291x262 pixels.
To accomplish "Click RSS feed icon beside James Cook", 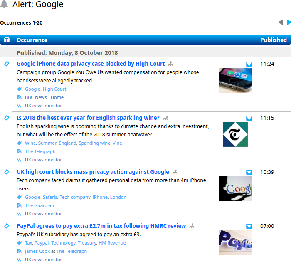I will tap(19, 251).
